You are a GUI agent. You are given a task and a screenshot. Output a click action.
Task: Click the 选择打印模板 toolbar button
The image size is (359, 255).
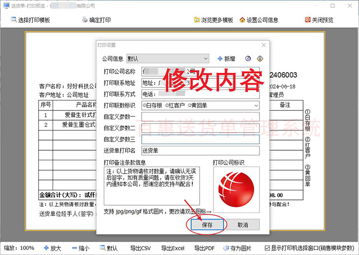click(x=30, y=20)
